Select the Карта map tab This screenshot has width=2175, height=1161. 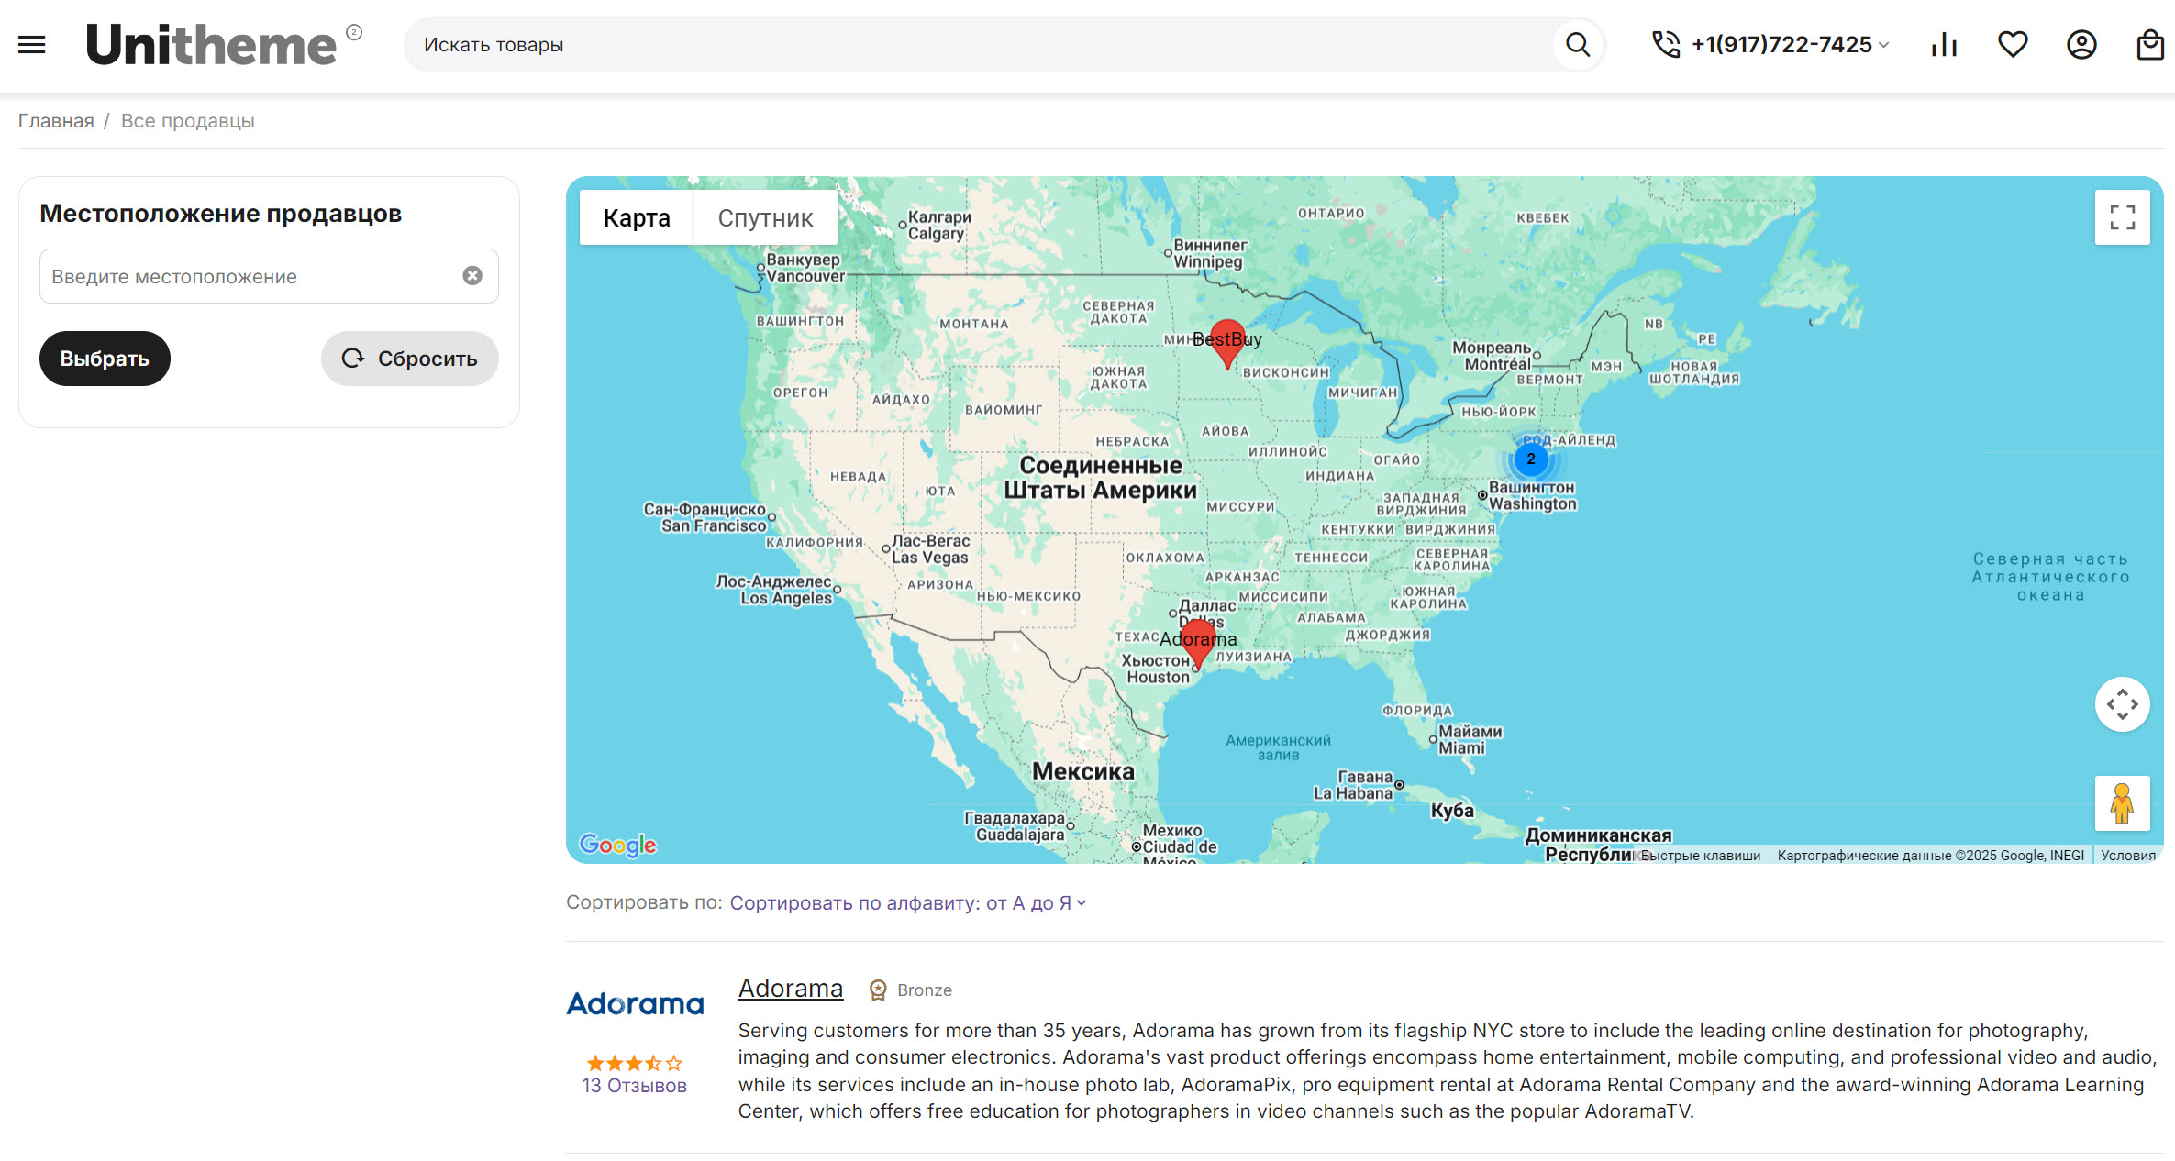[x=637, y=218]
